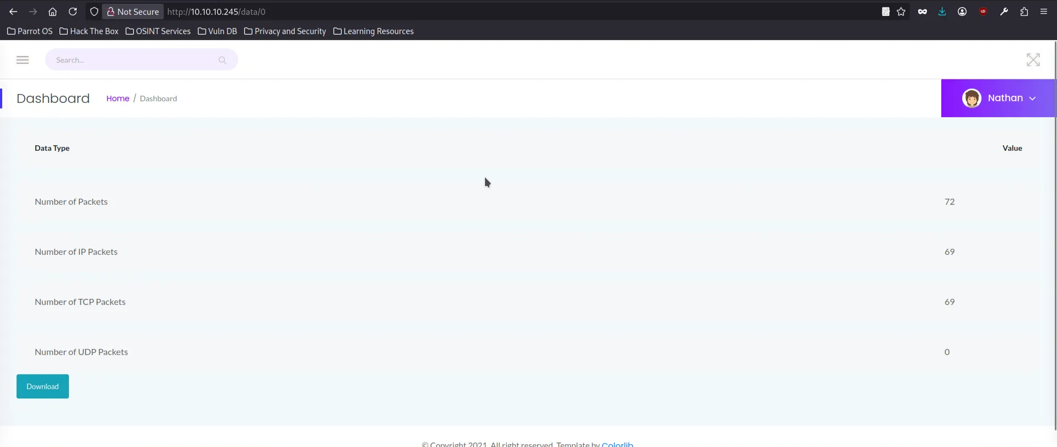The height and width of the screenshot is (447, 1057).
Task: Click the UDP Packets value 0
Action: (x=947, y=352)
